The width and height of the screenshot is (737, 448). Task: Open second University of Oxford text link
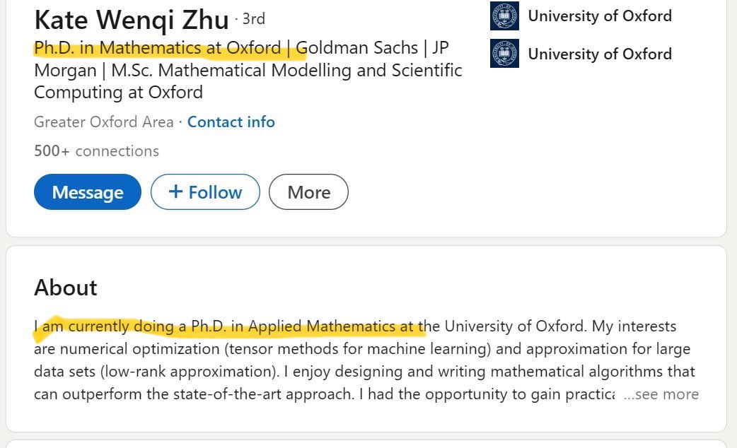click(x=600, y=54)
